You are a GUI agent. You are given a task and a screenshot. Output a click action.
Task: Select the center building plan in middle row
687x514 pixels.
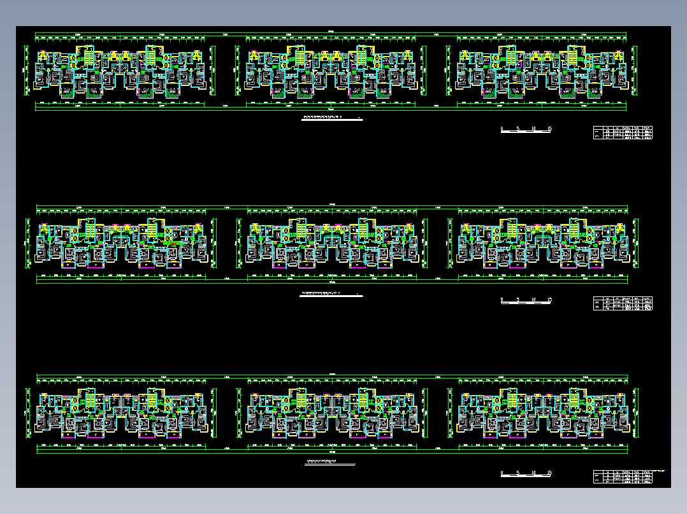click(x=332, y=243)
